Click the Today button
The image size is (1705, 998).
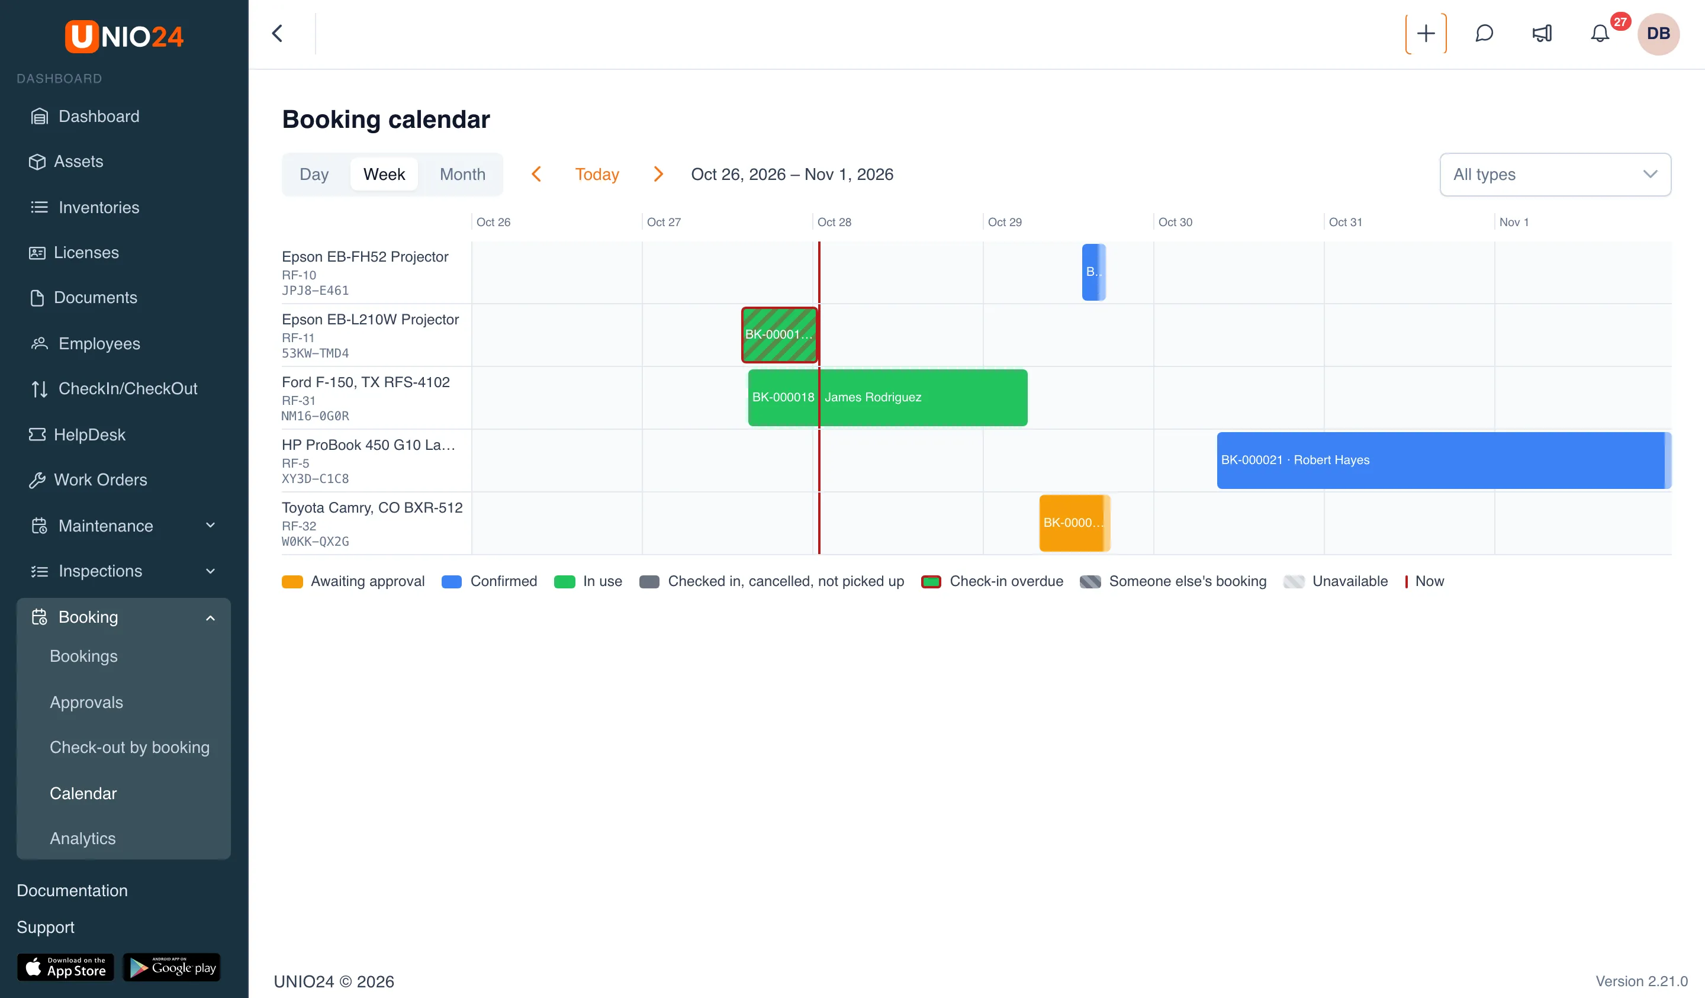(x=597, y=175)
